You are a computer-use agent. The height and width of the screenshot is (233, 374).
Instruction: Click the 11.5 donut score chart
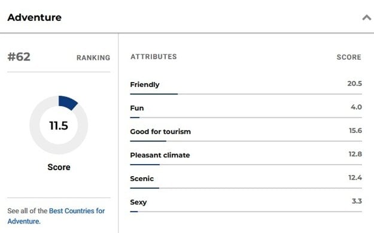(59, 125)
